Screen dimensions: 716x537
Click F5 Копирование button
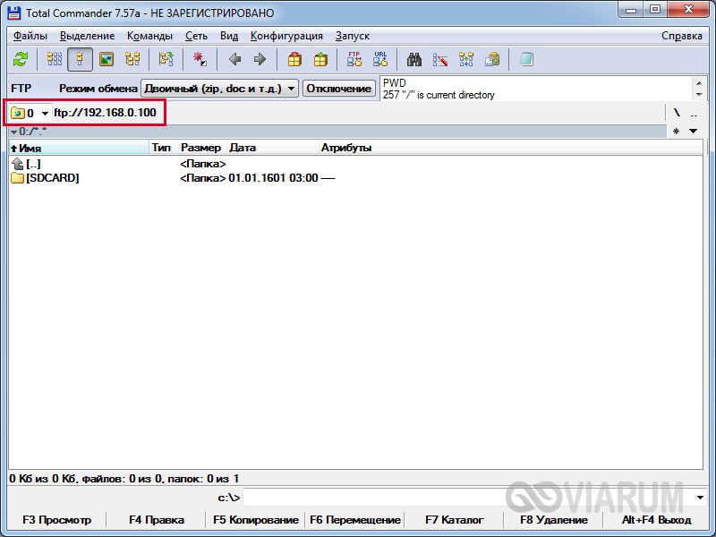coord(256,520)
